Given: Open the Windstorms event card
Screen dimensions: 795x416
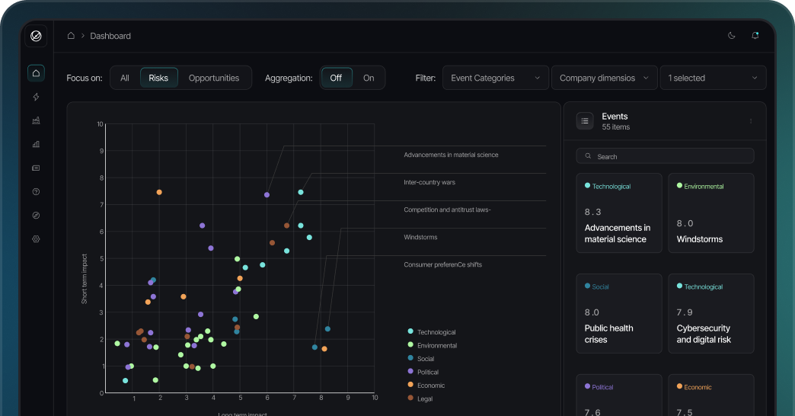Looking at the screenshot, I should pos(710,213).
